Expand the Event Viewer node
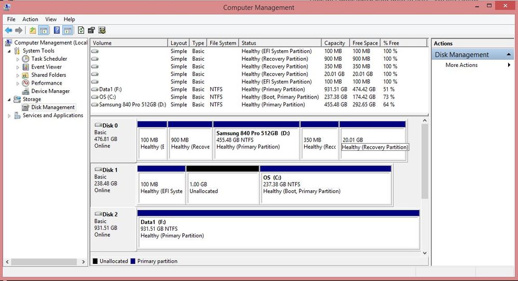This screenshot has height=281, width=518. pos(18,67)
